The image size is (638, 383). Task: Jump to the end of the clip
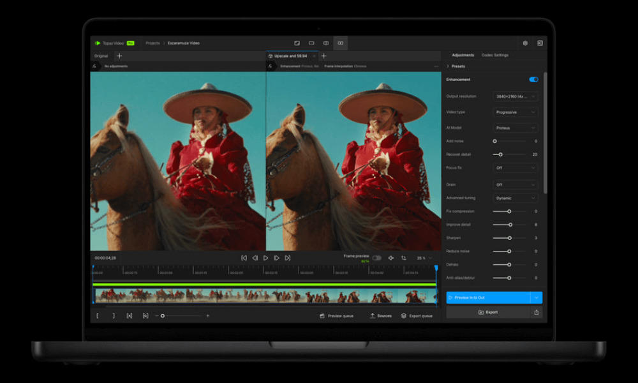(x=288, y=258)
